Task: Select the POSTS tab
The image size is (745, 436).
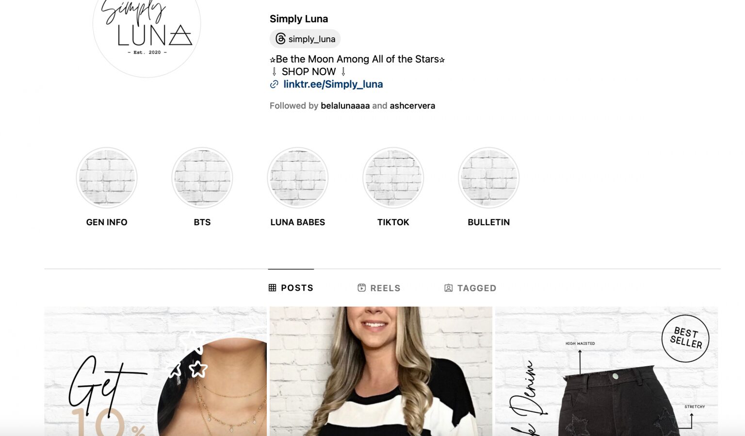Action: 291,288
